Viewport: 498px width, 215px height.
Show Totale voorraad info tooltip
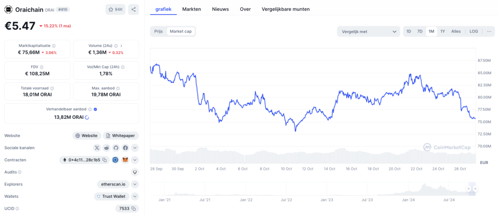pos(52,88)
